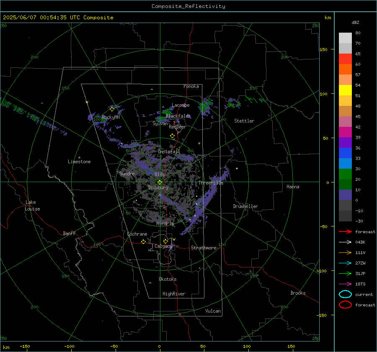Click the ThreeHills city label
Viewport: 377px width, 352px height.
click(x=211, y=183)
